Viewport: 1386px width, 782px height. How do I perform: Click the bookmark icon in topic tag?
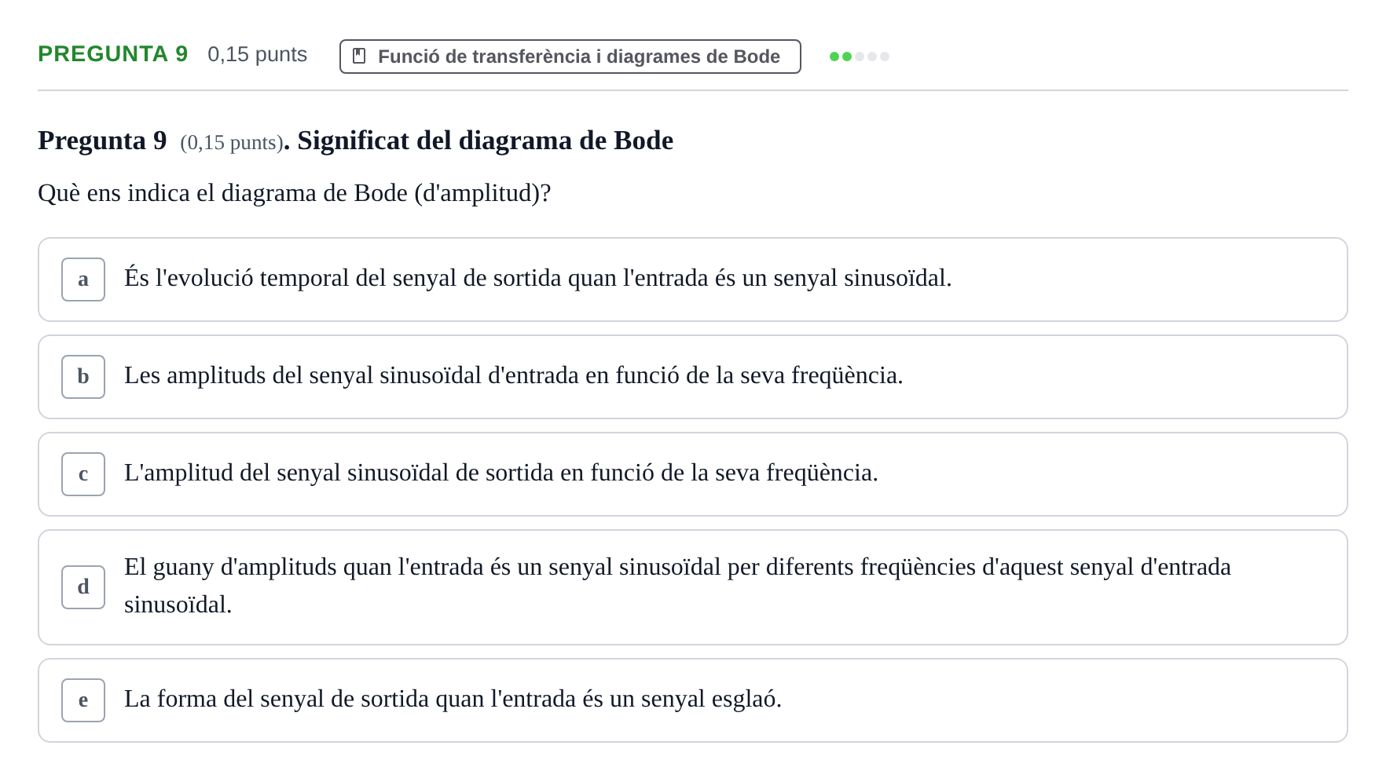pyautogui.click(x=359, y=56)
